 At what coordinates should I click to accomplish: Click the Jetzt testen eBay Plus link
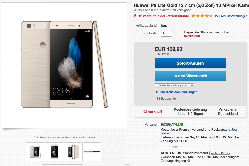200,131
